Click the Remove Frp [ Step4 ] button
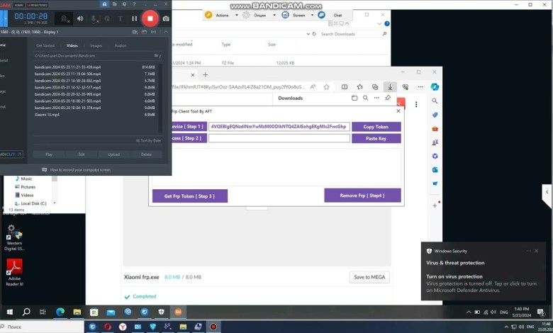553x333 pixels. pos(362,195)
